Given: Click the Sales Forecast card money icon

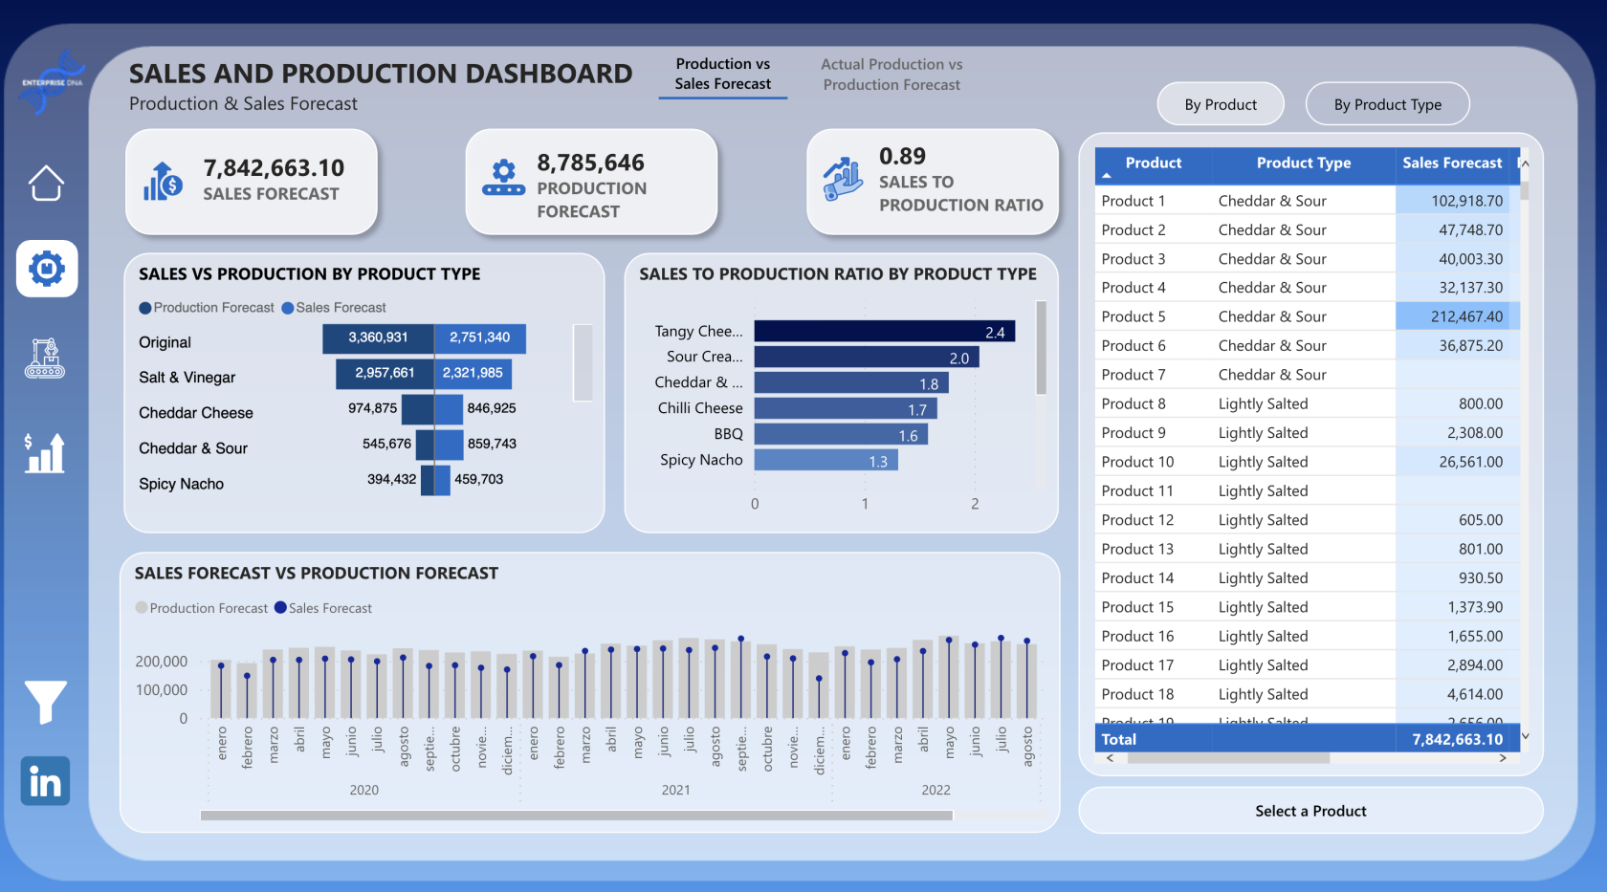Looking at the screenshot, I should click(x=164, y=181).
